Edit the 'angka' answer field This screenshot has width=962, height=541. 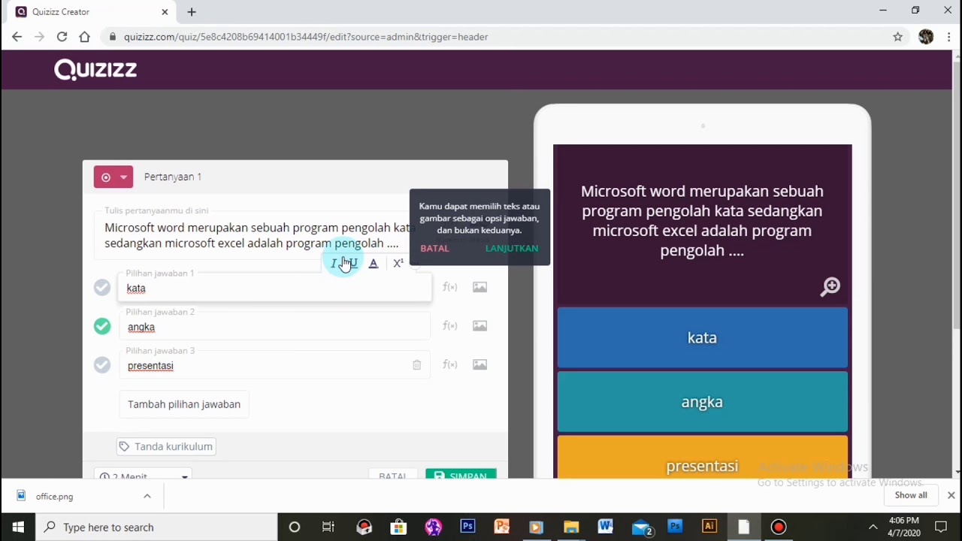[275, 327]
